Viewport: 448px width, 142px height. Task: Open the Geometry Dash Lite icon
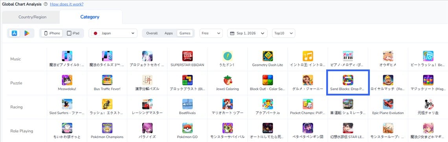(268, 56)
